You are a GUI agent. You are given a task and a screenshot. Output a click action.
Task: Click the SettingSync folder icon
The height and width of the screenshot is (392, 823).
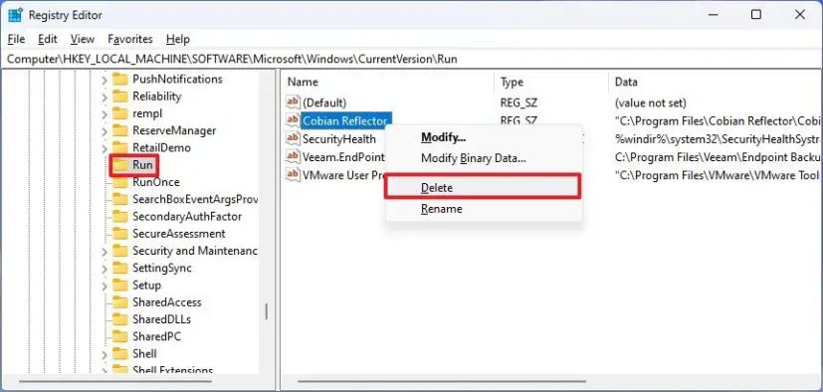pyautogui.click(x=120, y=269)
